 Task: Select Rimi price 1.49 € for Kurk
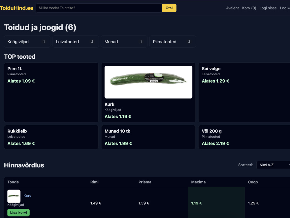(96, 203)
